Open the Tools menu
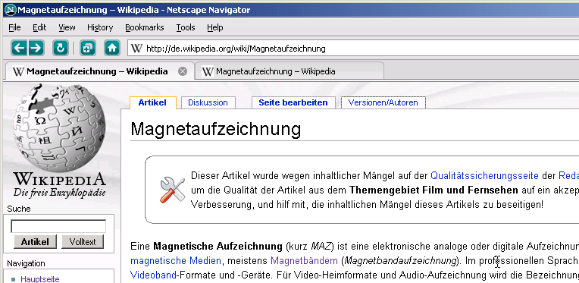Screen dimensions: 579x283 point(186,27)
